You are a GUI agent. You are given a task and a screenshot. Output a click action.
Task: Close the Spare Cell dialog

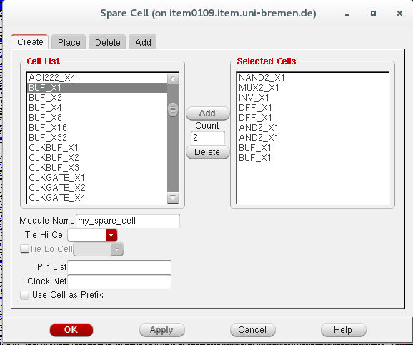click(399, 13)
